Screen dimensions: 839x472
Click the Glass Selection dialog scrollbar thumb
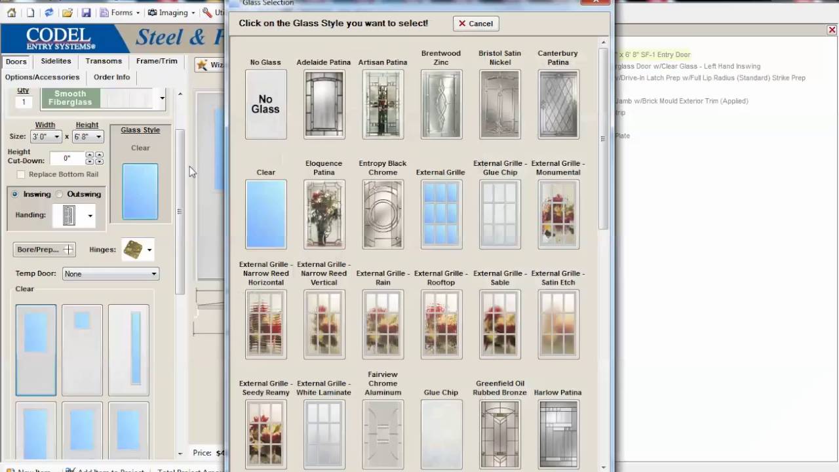603,139
